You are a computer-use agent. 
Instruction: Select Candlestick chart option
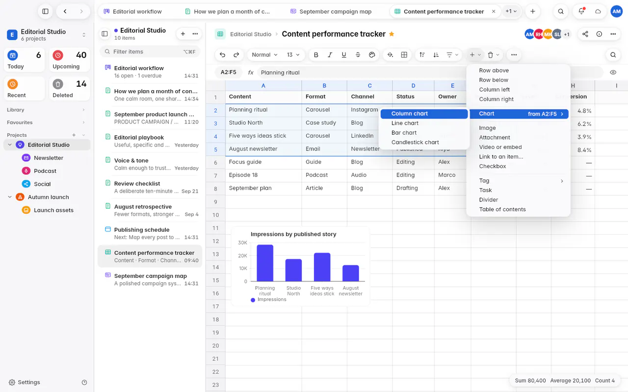click(424, 142)
